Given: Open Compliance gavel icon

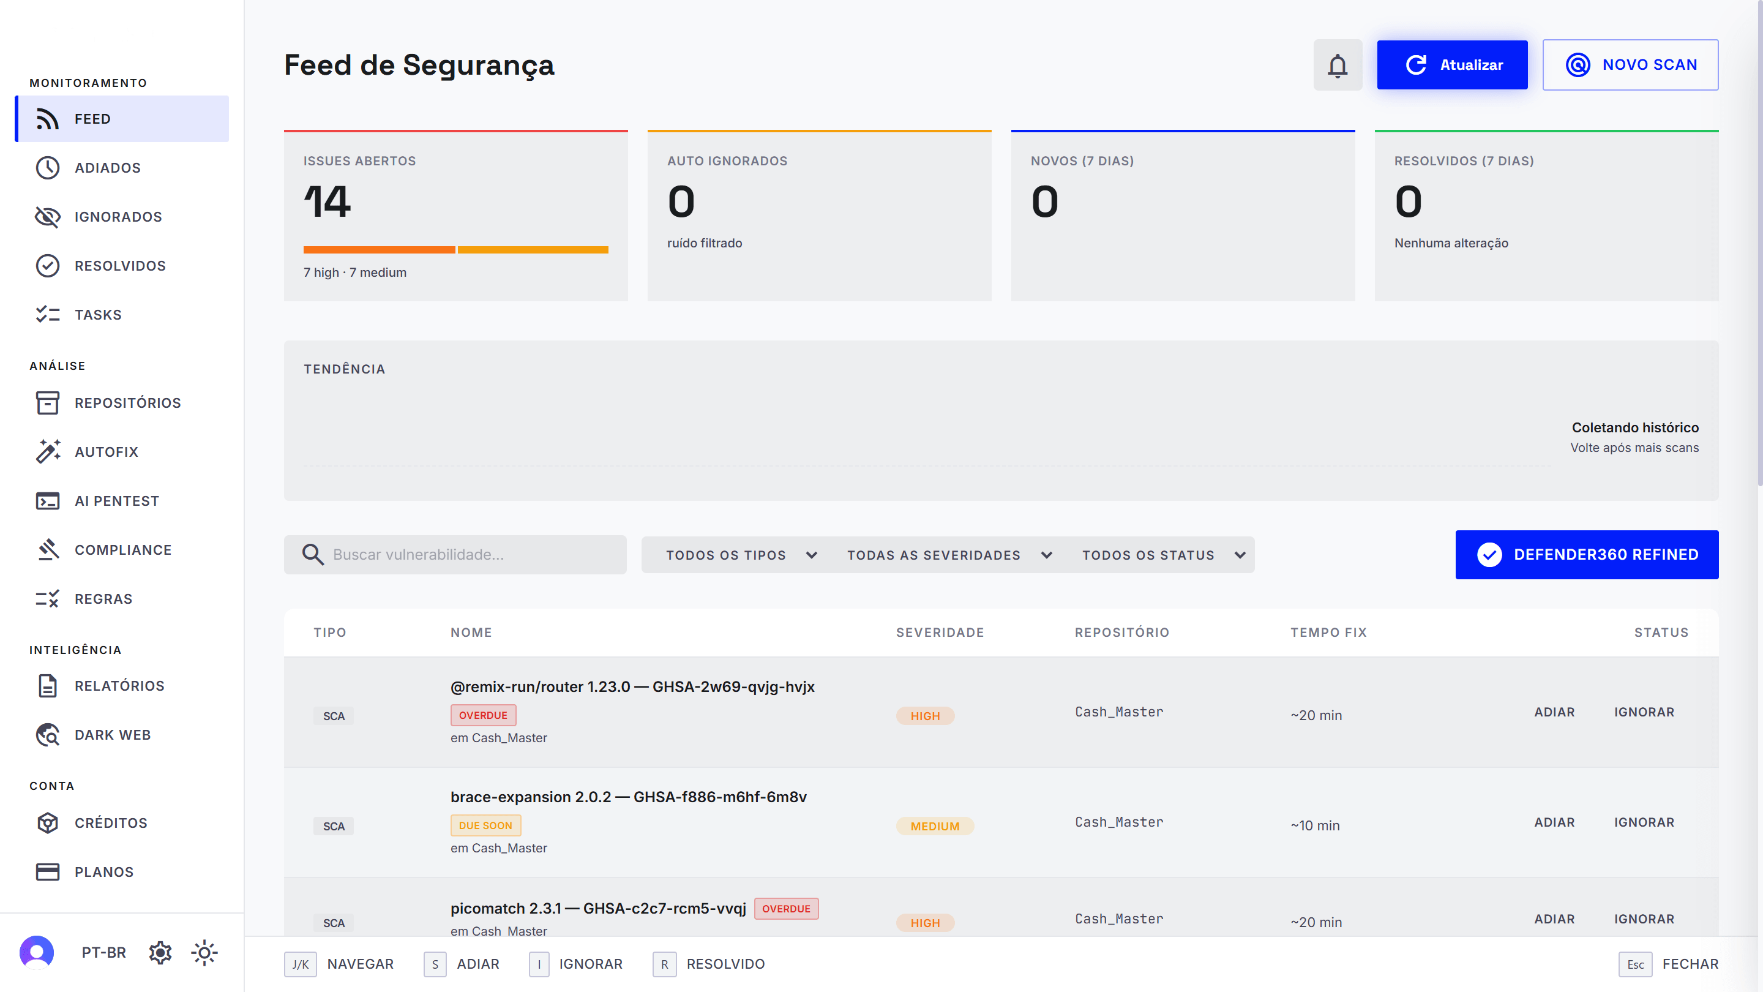Looking at the screenshot, I should (x=47, y=550).
